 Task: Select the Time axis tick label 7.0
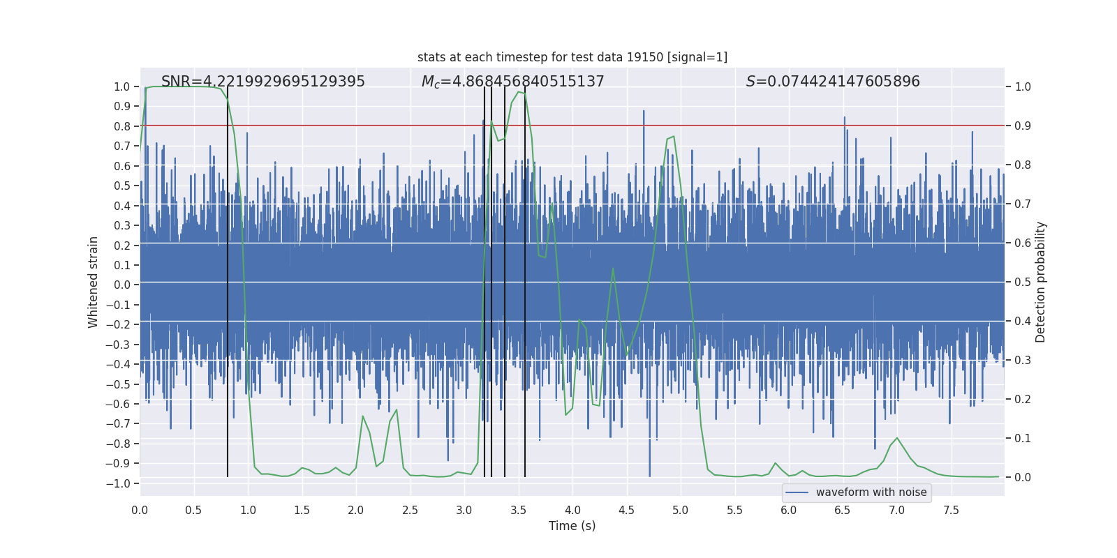click(x=897, y=511)
